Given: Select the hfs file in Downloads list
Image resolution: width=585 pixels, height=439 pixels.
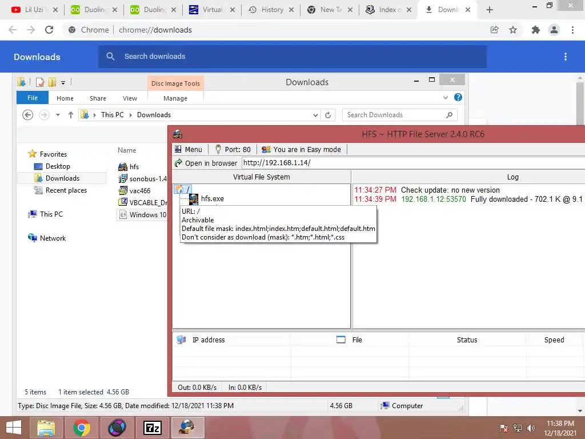Looking at the screenshot, I should (129, 166).
